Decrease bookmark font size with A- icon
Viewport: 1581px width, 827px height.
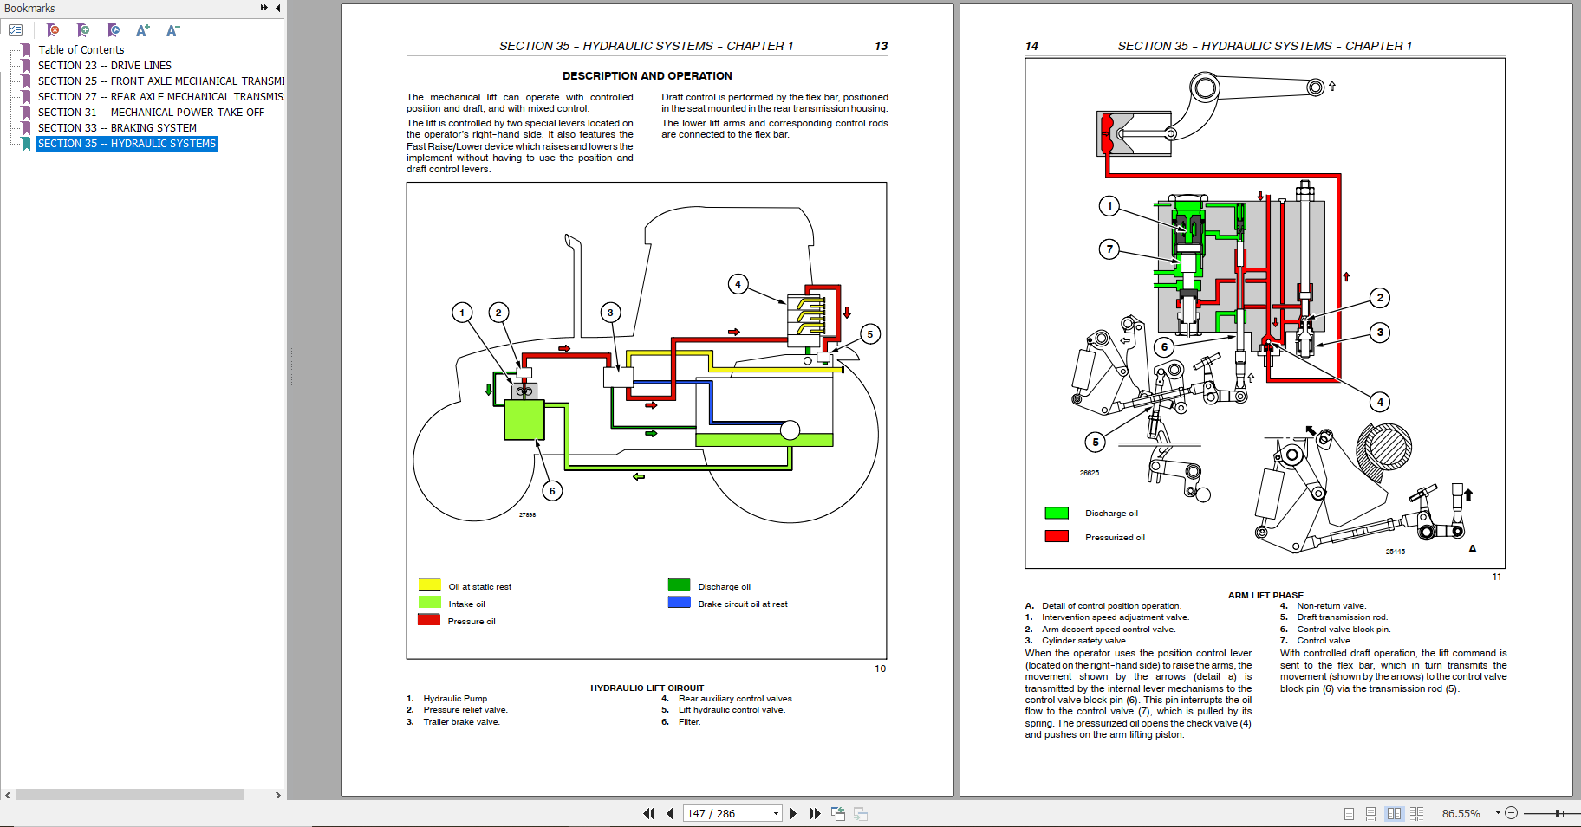(172, 30)
